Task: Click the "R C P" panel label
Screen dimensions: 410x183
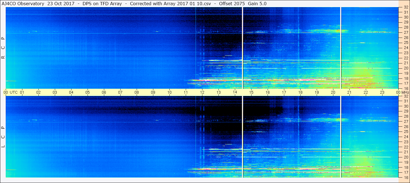Action: [x=4, y=48]
